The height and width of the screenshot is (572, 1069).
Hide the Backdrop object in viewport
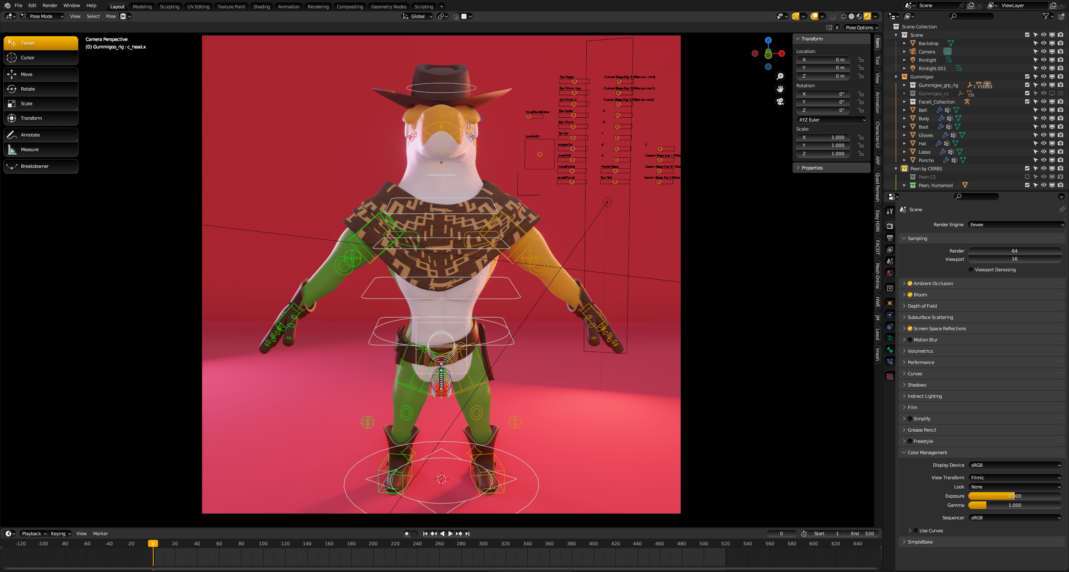point(1044,43)
